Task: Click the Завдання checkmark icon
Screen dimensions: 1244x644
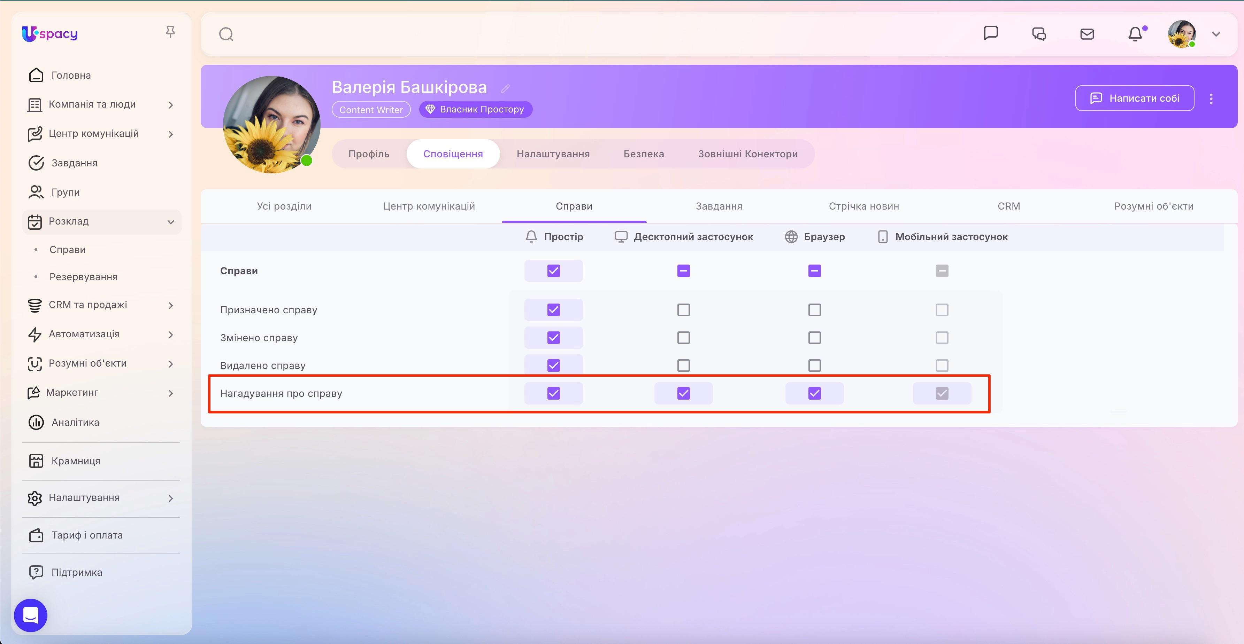Action: point(36,163)
